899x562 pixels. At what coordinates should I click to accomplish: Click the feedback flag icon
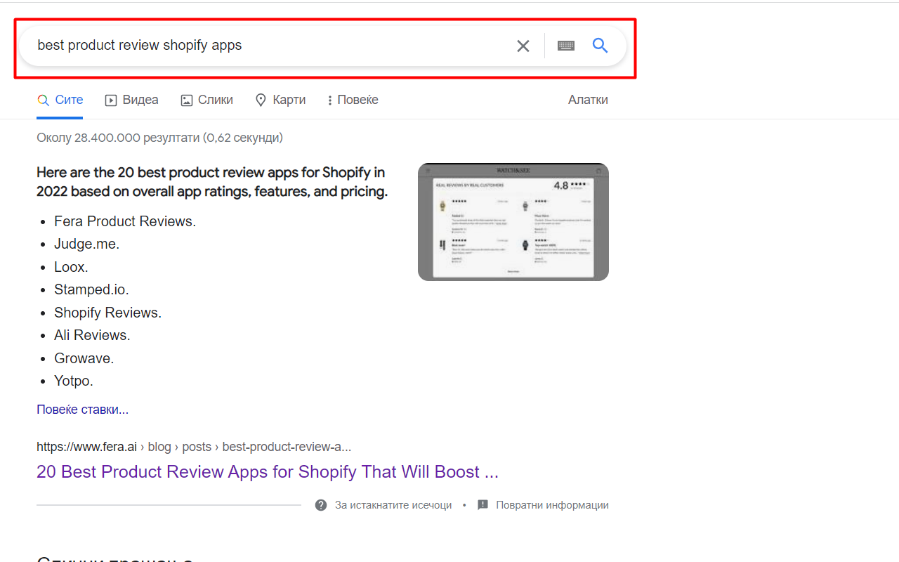point(483,504)
